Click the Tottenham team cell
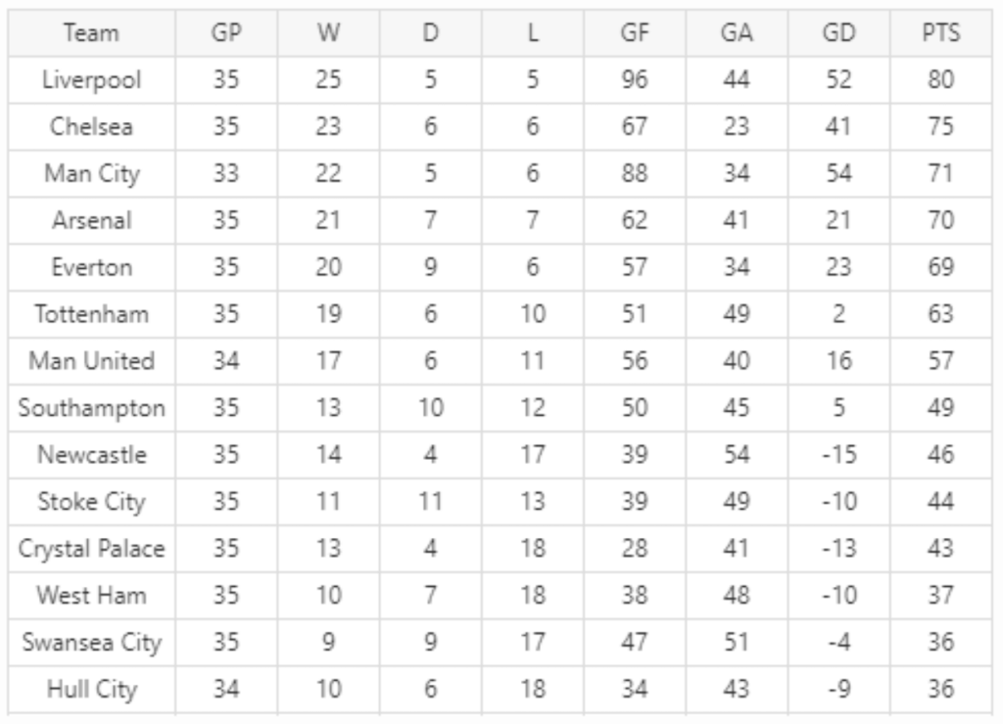 (91, 315)
